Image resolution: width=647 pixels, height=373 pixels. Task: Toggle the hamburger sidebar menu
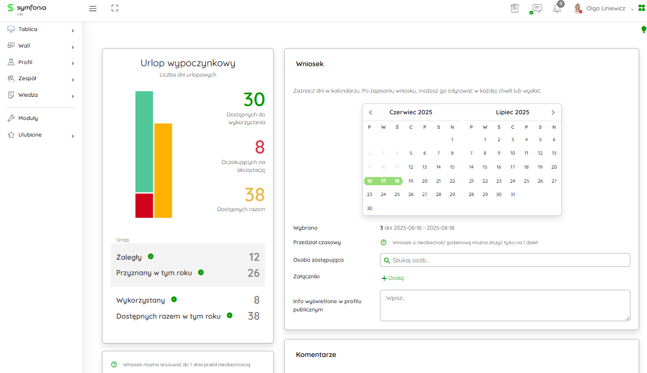click(93, 8)
